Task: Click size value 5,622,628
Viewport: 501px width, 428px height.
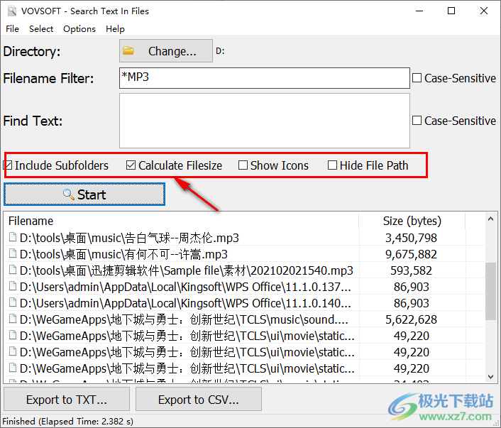Action: coord(411,319)
